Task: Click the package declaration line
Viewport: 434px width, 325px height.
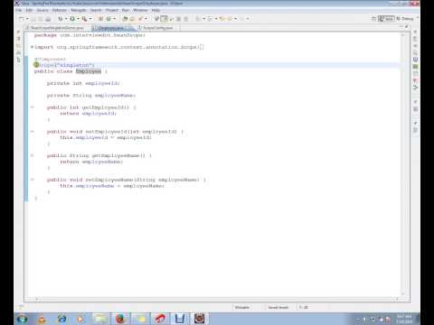Action: click(90, 35)
